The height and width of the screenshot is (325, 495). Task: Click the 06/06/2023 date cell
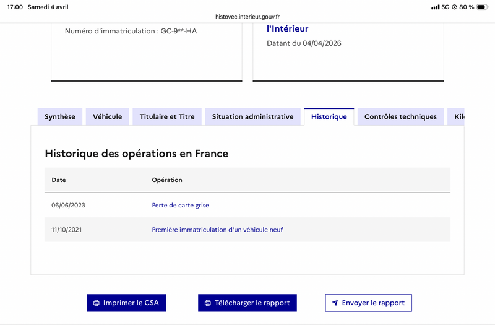[67, 205]
